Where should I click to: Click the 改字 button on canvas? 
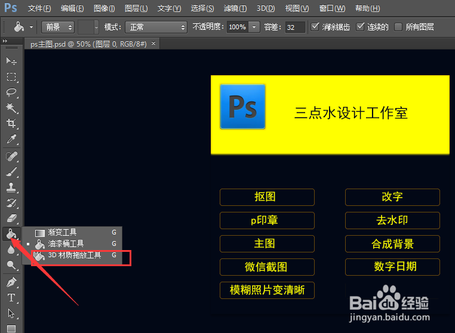tap(392, 197)
